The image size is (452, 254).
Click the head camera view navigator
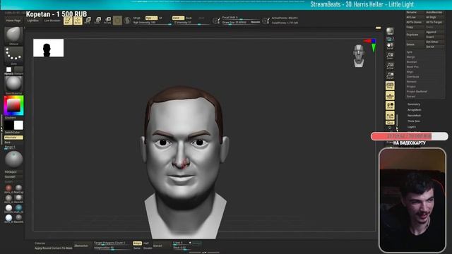click(359, 56)
